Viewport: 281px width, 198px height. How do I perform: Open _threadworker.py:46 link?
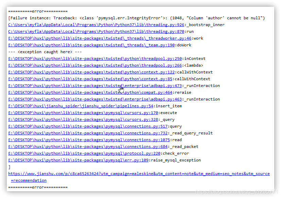pyautogui.click(x=100, y=38)
